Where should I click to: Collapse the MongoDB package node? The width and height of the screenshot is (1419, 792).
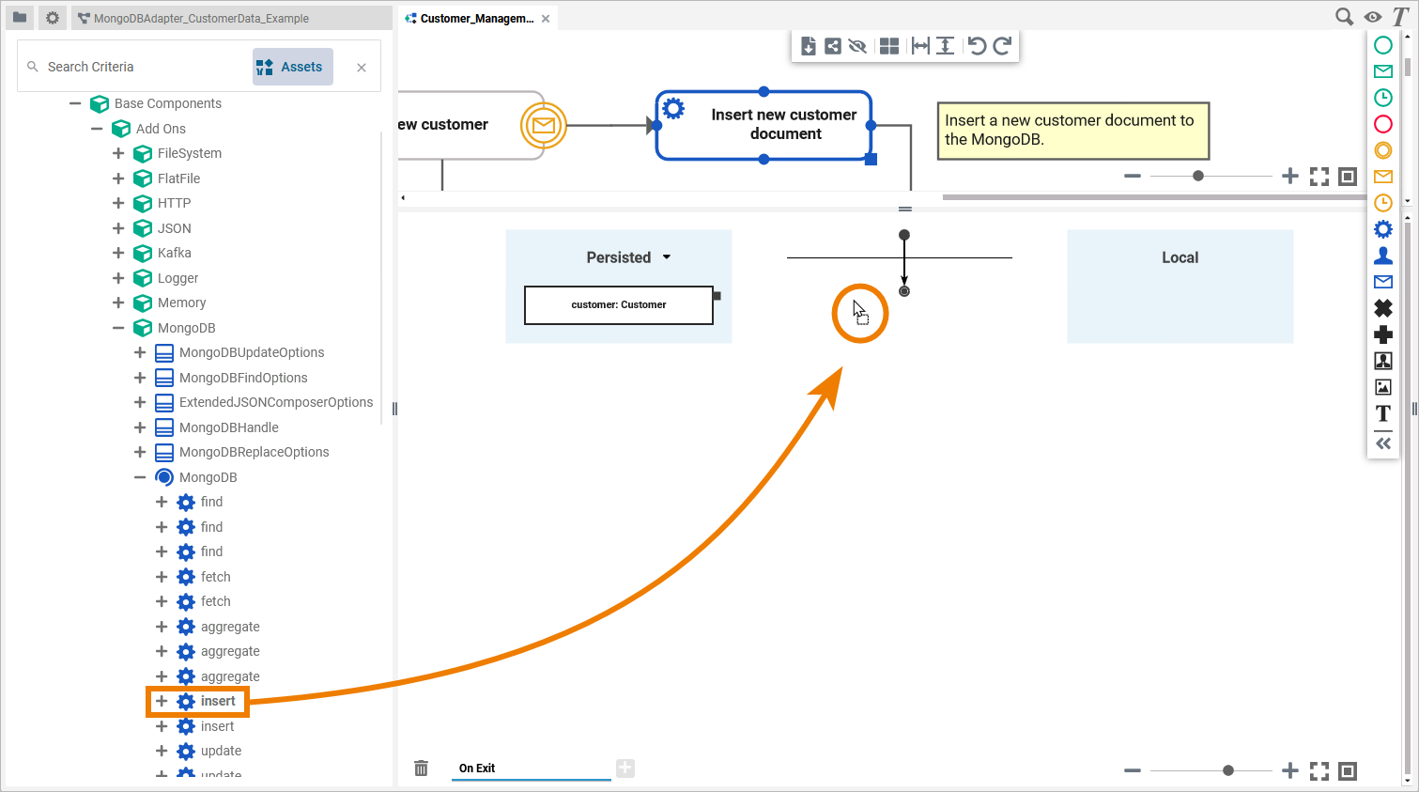click(x=118, y=328)
